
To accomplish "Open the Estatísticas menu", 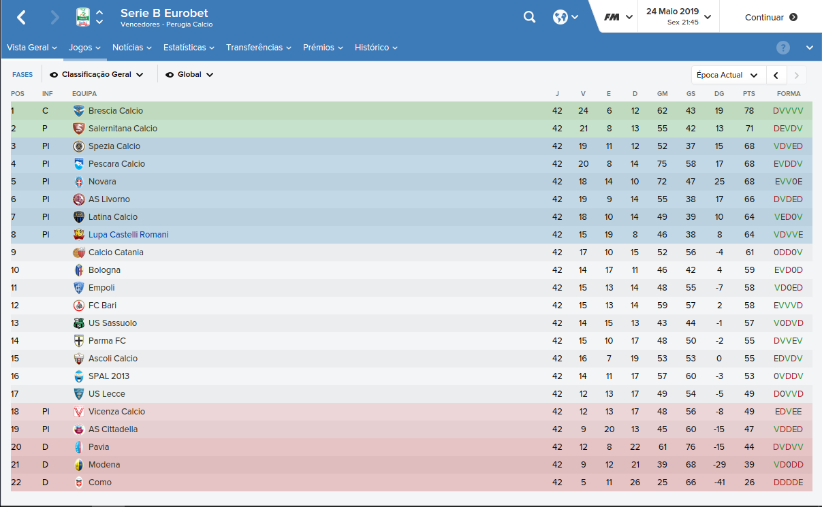I will 189,48.
